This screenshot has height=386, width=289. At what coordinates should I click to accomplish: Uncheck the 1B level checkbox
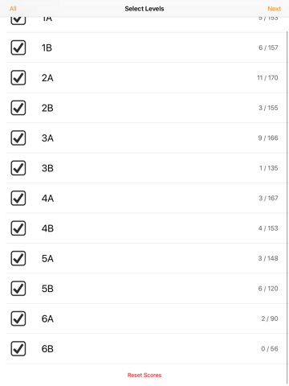coord(18,47)
